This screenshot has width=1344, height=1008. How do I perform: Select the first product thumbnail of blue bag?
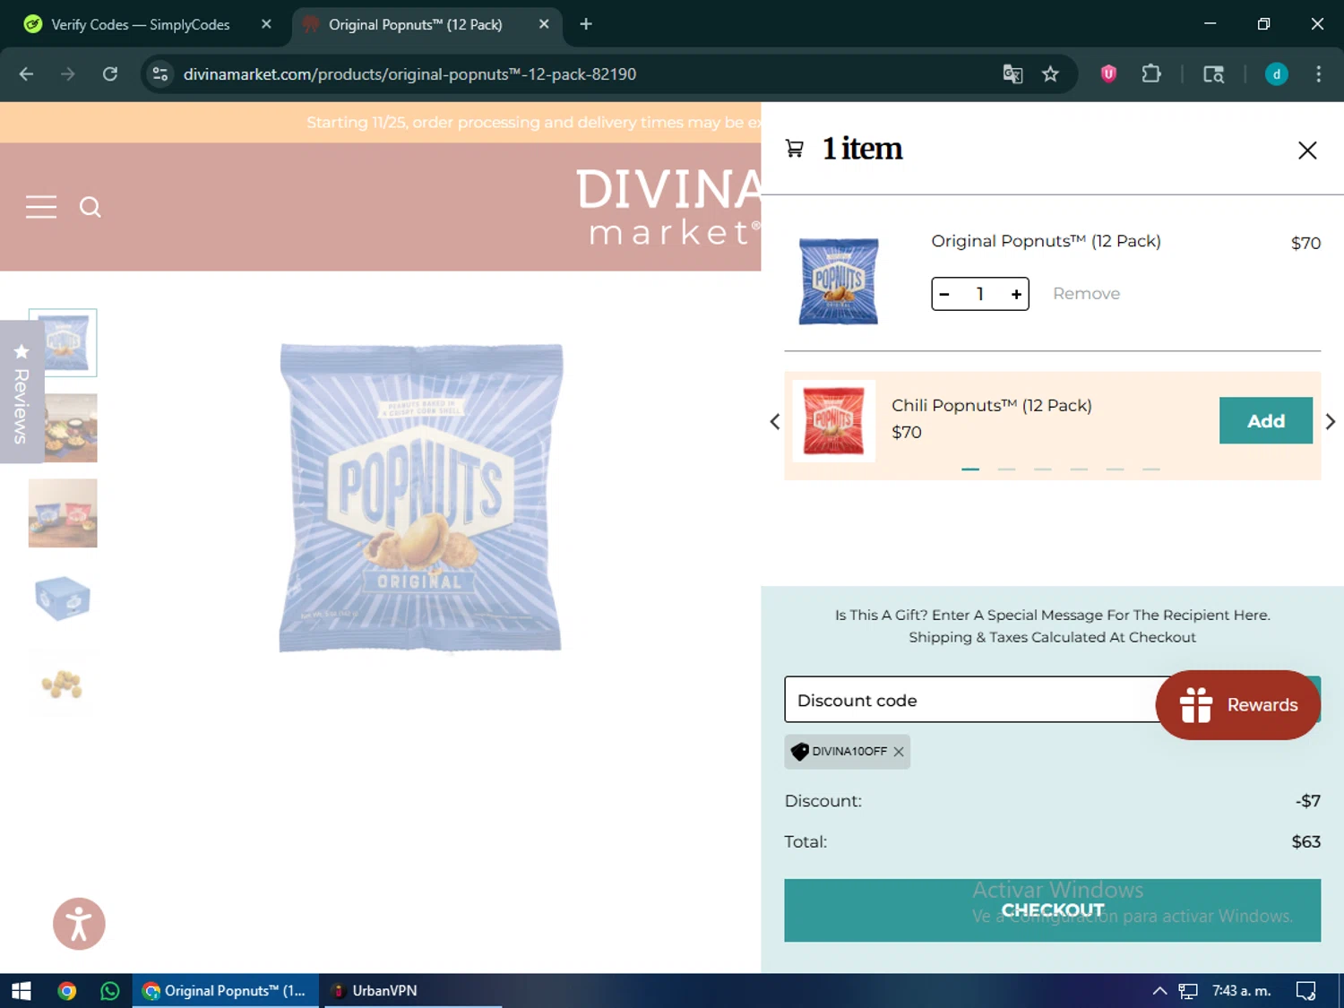point(63,342)
